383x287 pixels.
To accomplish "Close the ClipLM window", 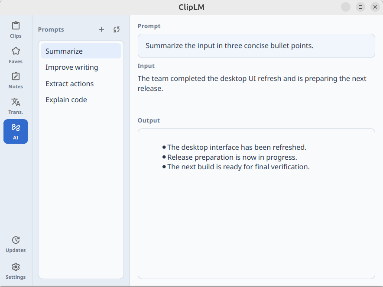I will [375, 7].
